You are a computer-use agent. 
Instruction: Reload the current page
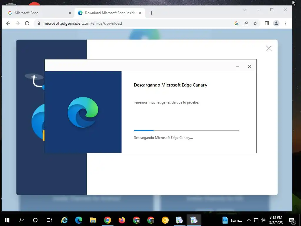click(x=27, y=23)
